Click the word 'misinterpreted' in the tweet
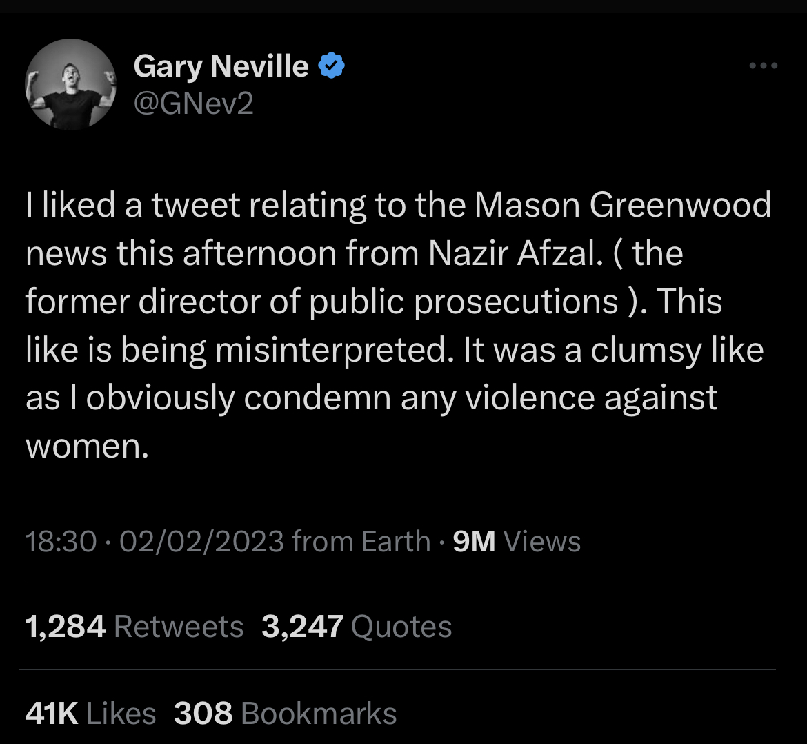 pos(330,350)
